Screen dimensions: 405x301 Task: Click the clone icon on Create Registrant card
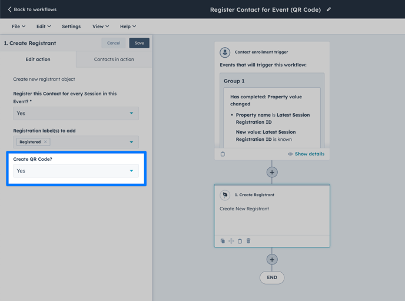[223, 241]
